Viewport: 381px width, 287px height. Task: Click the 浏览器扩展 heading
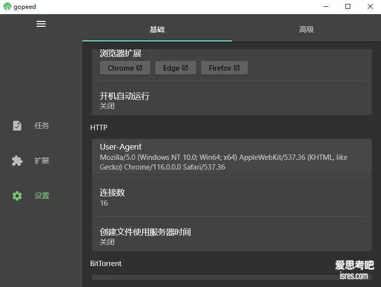coord(120,53)
